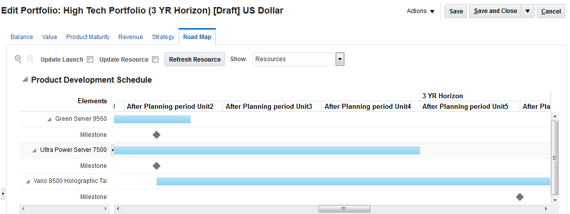This screenshot has width=570, height=214.
Task: Click the Ultra Power Server 7500 milestone diamond
Action: coord(157,165)
